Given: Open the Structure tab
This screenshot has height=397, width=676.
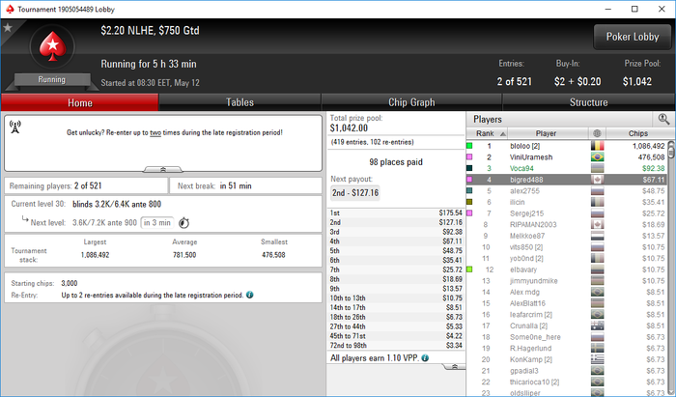Looking at the screenshot, I should (x=588, y=102).
